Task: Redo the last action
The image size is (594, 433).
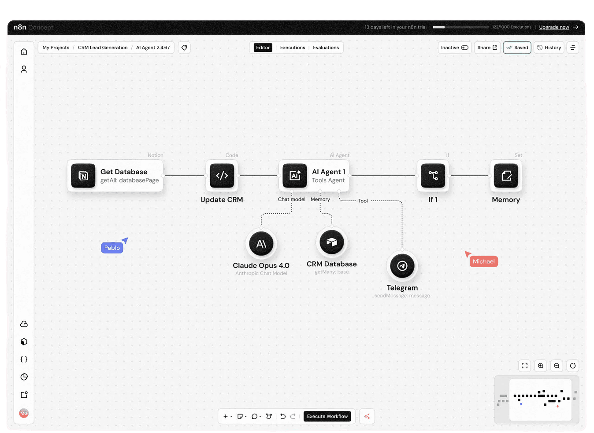Action: pos(293,416)
